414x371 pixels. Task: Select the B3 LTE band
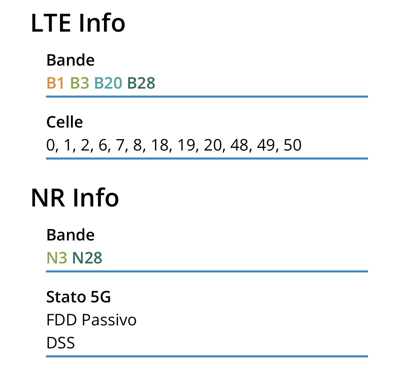(x=80, y=83)
